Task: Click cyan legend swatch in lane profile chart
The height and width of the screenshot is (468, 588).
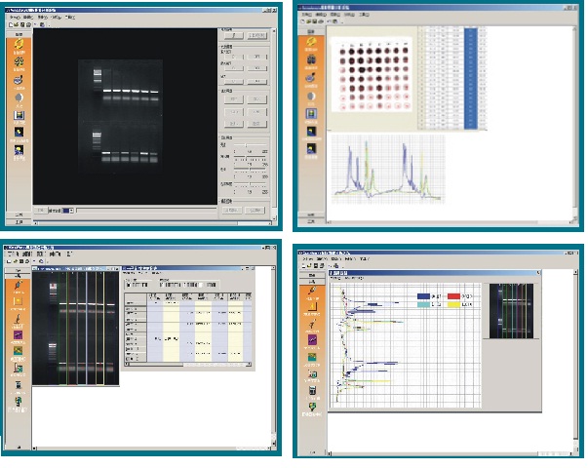Action: coord(423,305)
